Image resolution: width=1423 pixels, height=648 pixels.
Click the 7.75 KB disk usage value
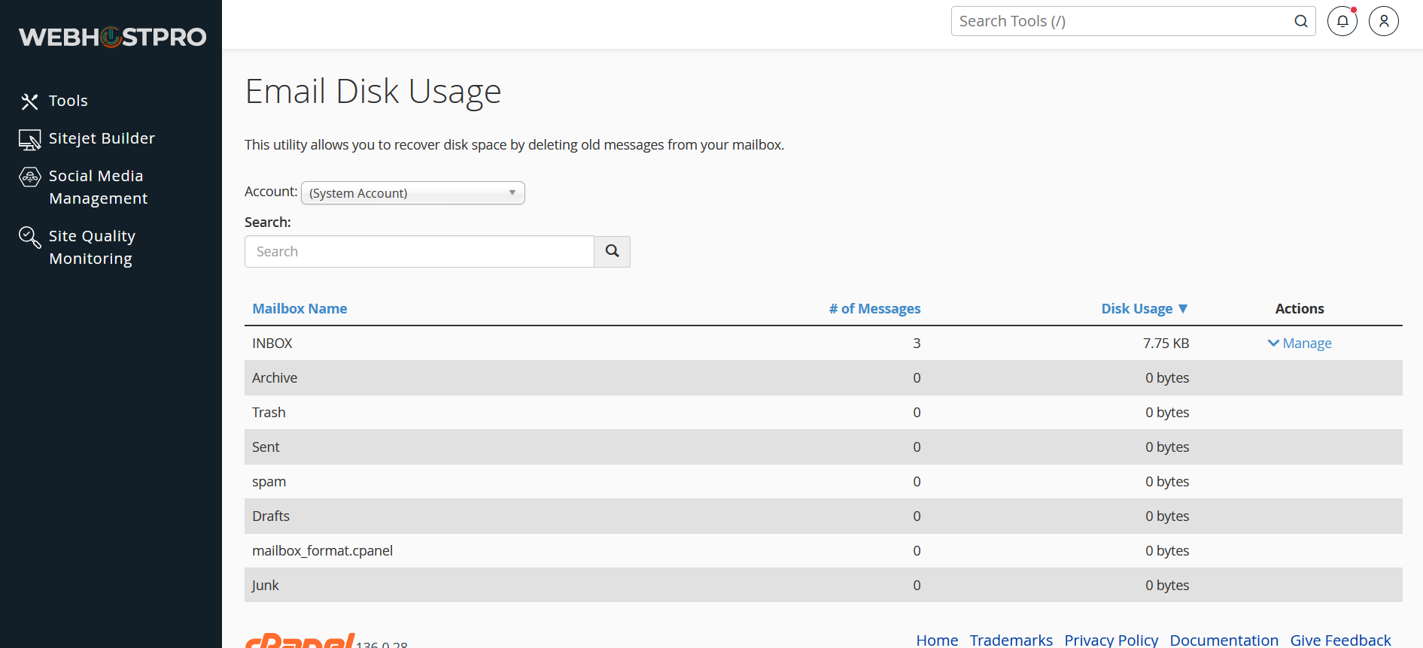pos(1166,344)
